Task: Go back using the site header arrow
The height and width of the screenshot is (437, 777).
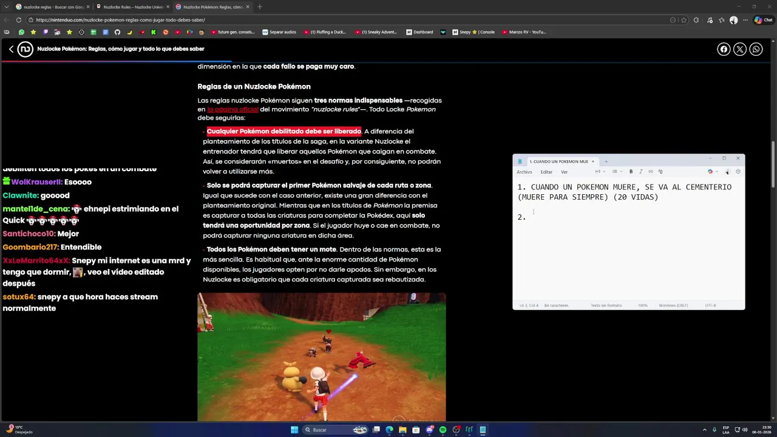Action: (11, 49)
